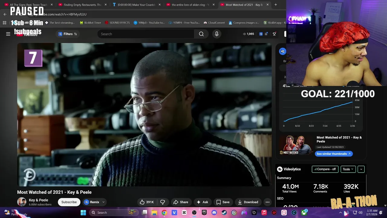Image resolution: width=387 pixels, height=218 pixels.
Task: Toggle Compare - off in Videolytics
Action: coord(325,169)
